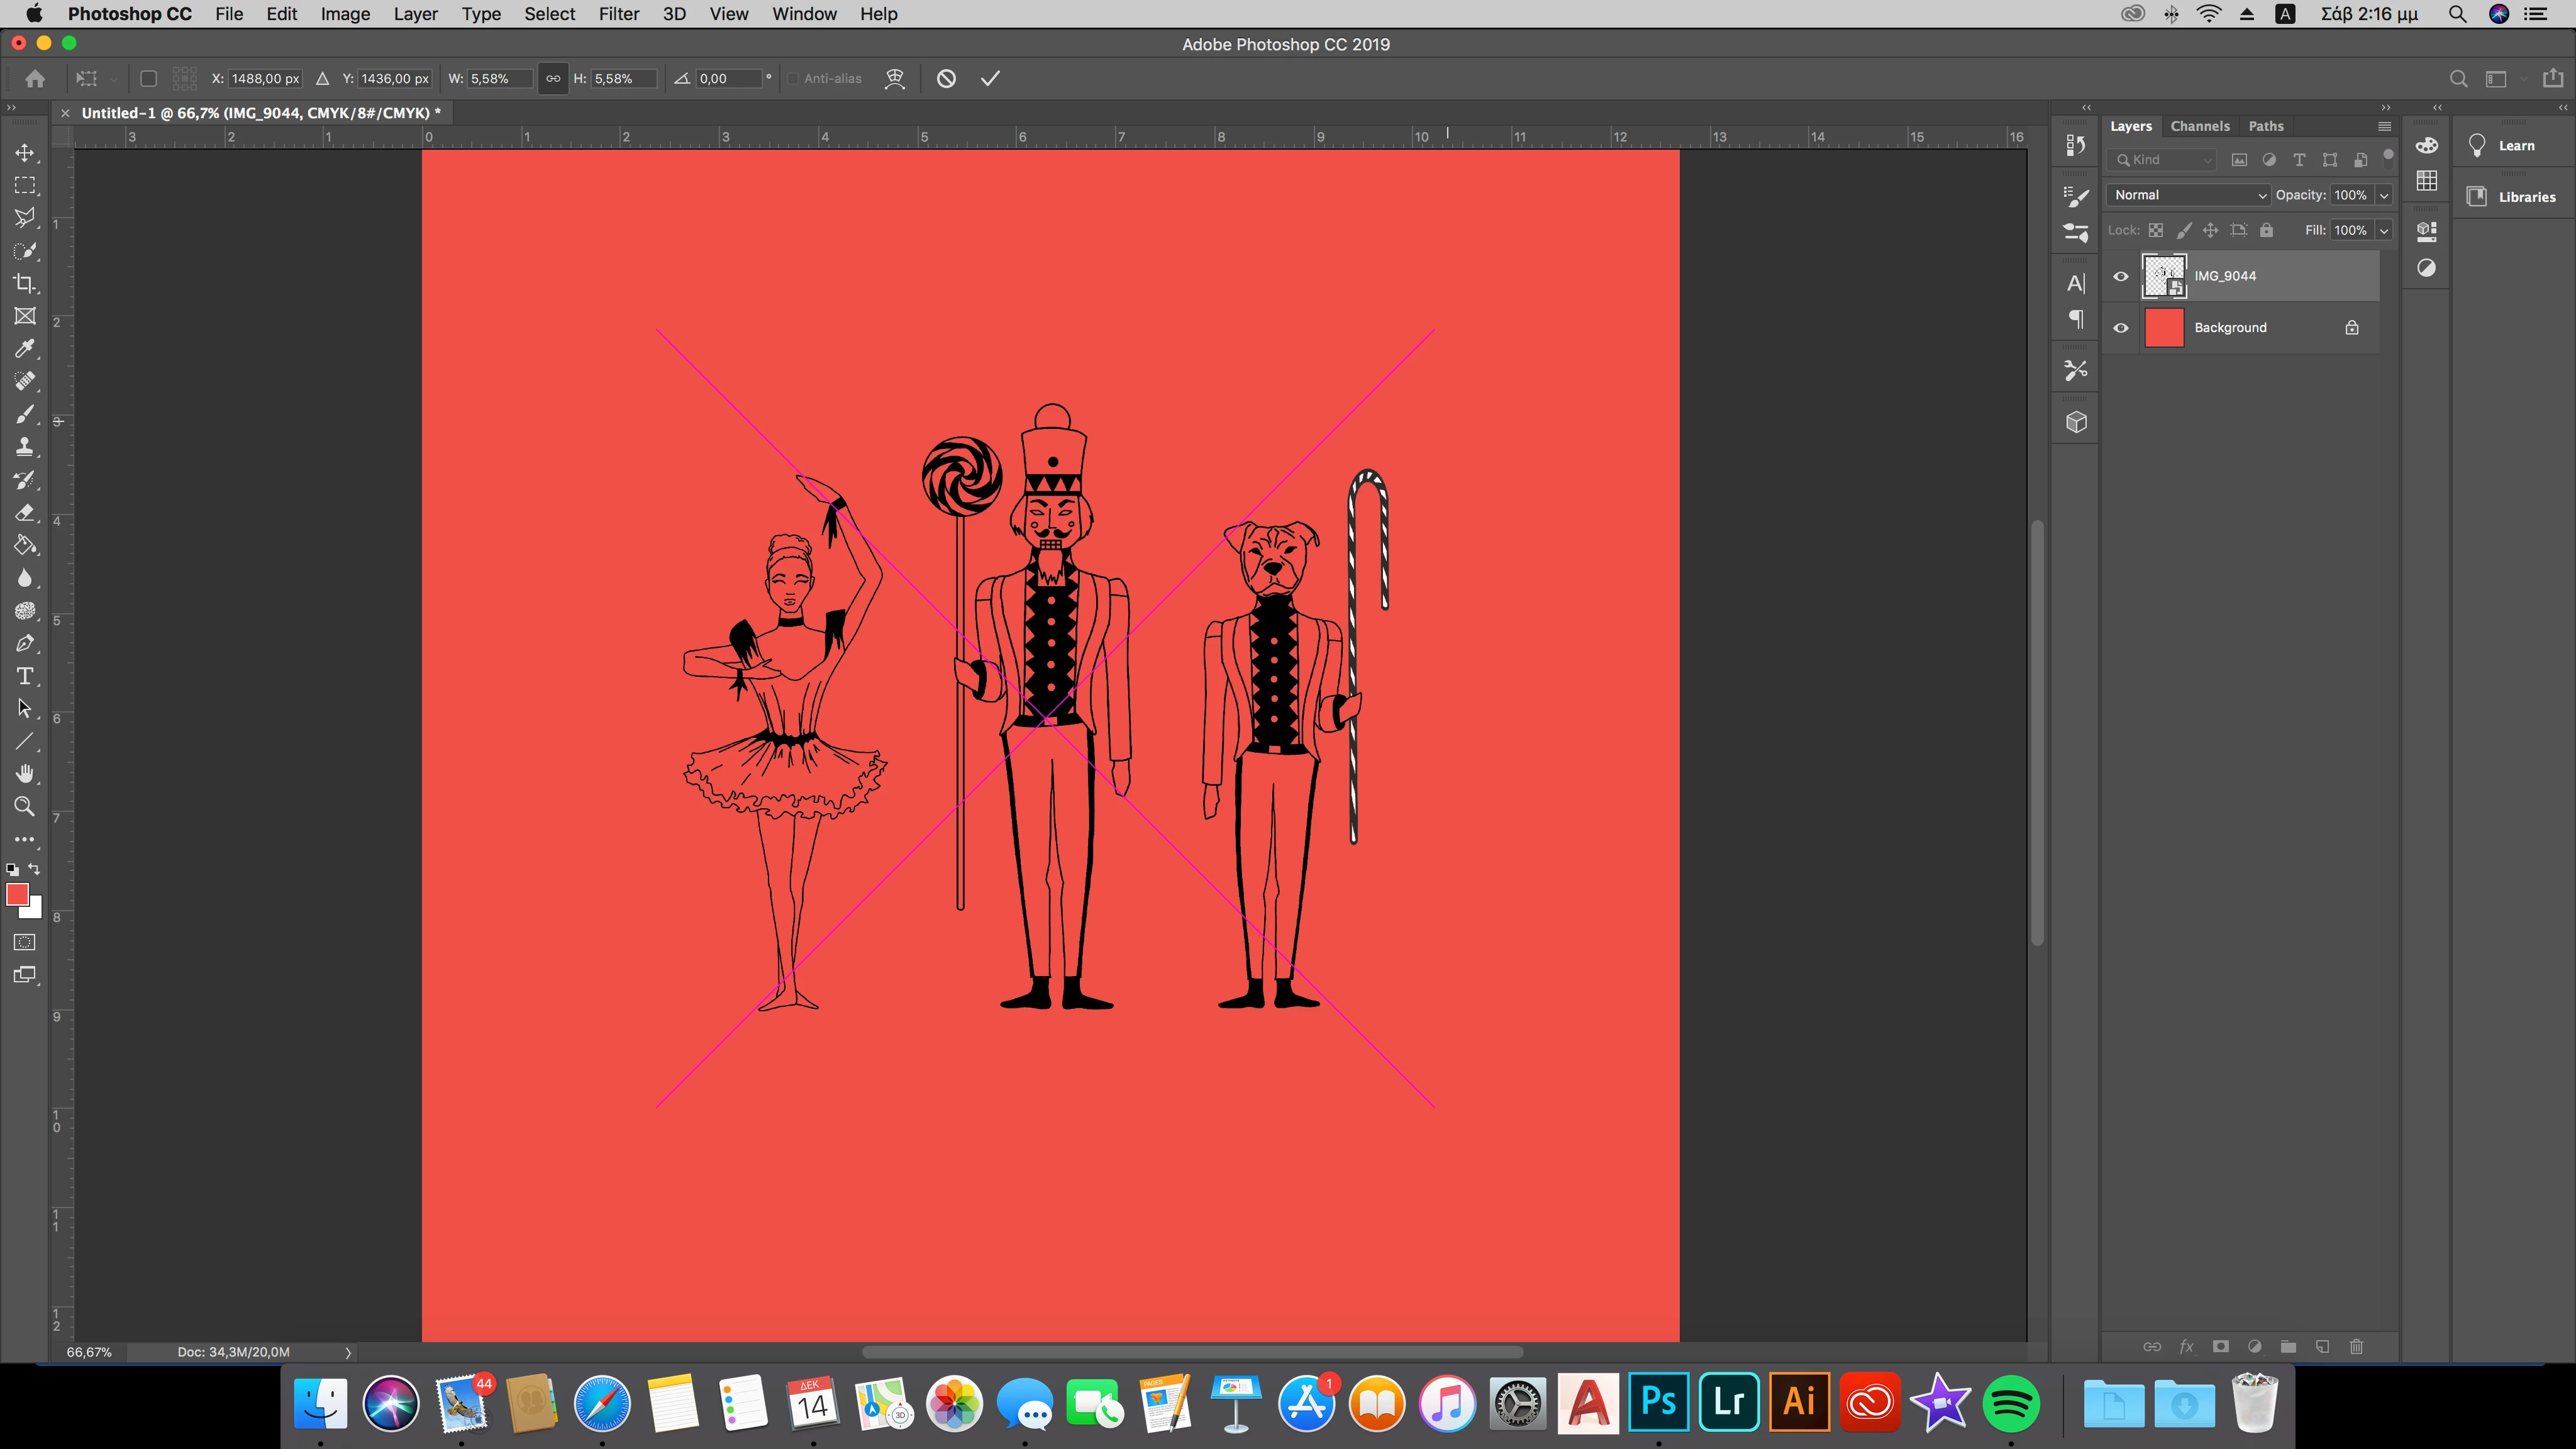Toggle the width-height link aspect ratio button

point(552,79)
